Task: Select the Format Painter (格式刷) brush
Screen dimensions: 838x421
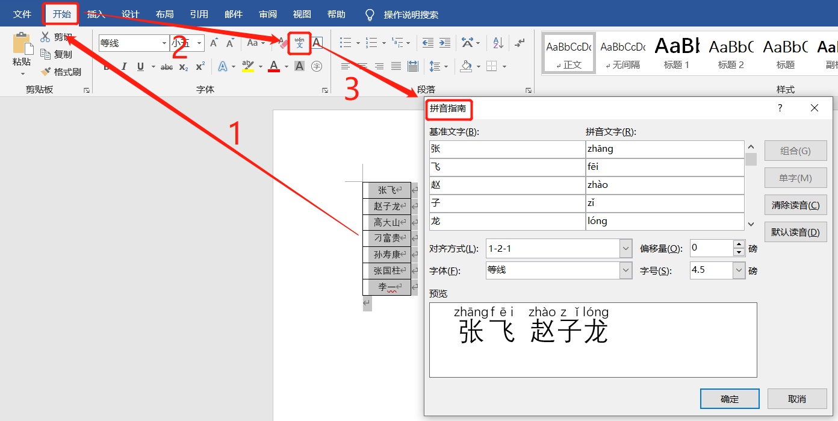Action: pyautogui.click(x=45, y=72)
